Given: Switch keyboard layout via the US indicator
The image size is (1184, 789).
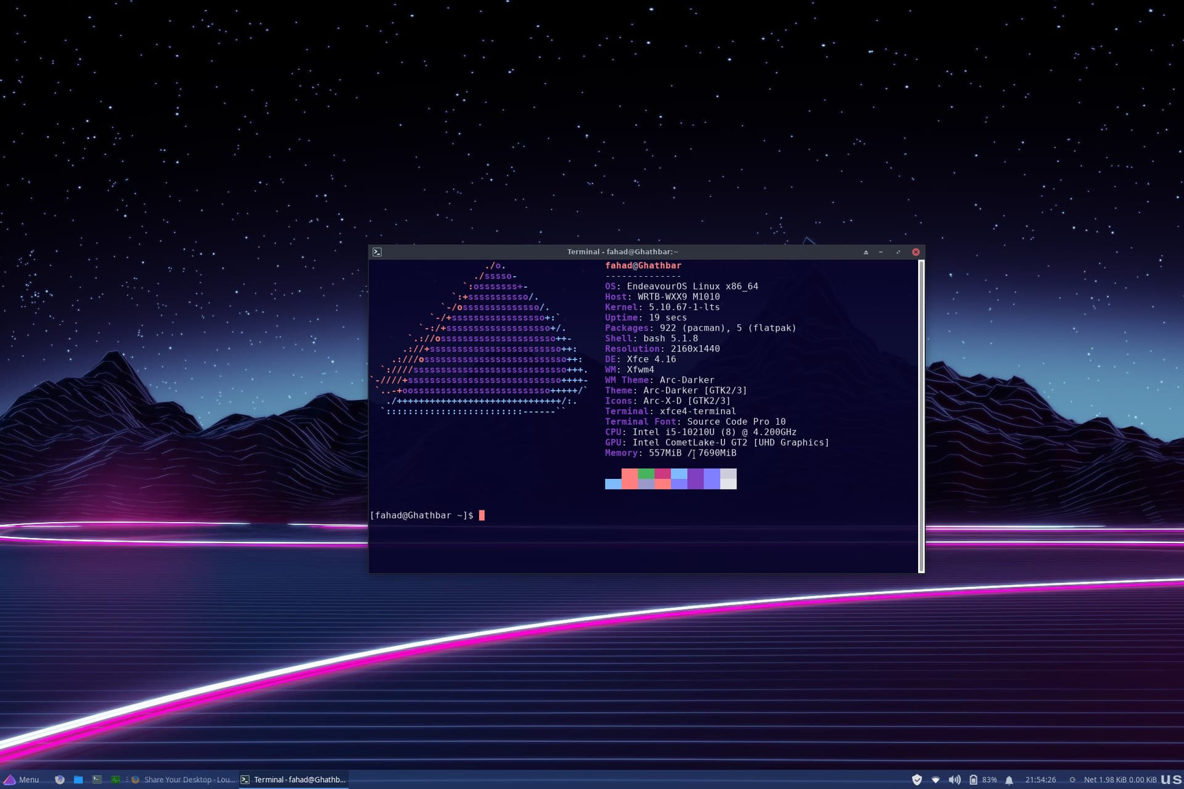Looking at the screenshot, I should click(1171, 780).
